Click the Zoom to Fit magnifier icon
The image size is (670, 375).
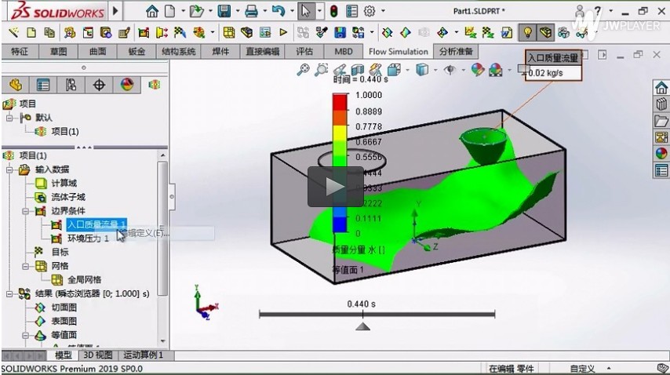(304, 70)
